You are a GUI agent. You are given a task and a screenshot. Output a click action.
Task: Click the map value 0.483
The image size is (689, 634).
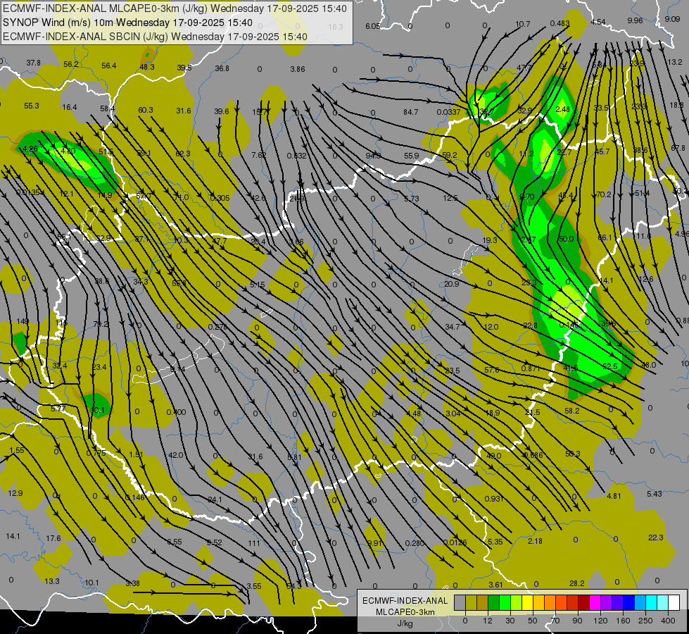coord(560,24)
